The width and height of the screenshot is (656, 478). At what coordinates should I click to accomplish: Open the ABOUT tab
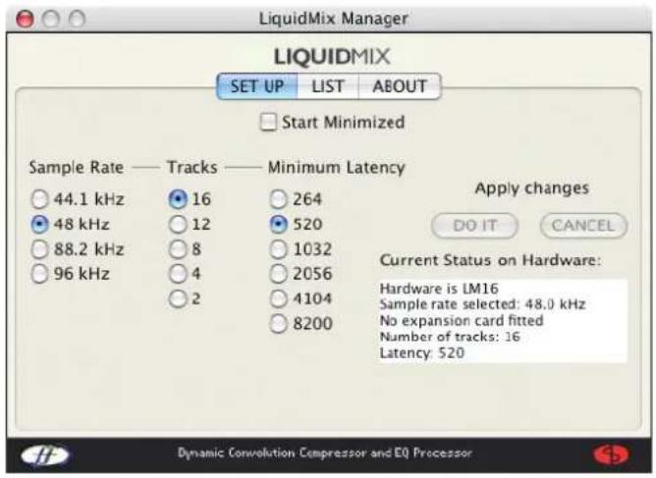click(400, 86)
